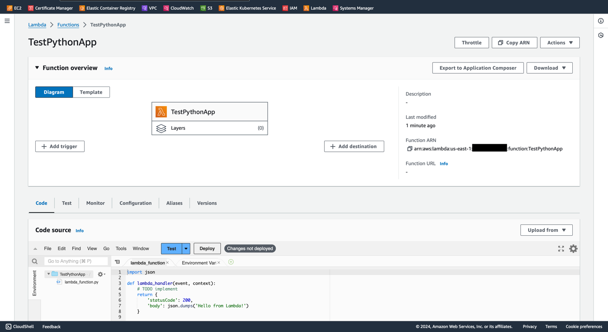The width and height of the screenshot is (608, 332).
Task: Open the EC2 service shortcut
Action: pos(14,8)
